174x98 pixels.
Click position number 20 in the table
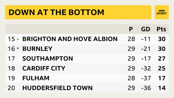[x=11, y=88]
